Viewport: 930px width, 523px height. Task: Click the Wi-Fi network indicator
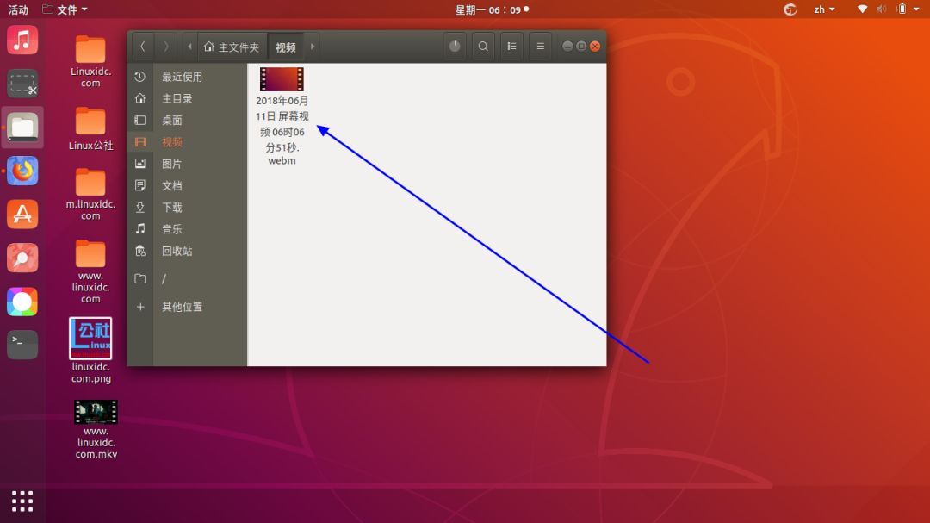pyautogui.click(x=862, y=9)
